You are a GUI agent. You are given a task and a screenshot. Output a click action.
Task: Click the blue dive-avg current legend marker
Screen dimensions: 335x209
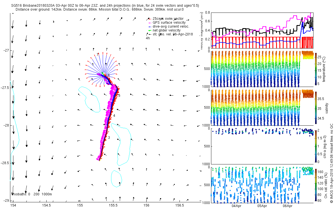pos(150,26)
